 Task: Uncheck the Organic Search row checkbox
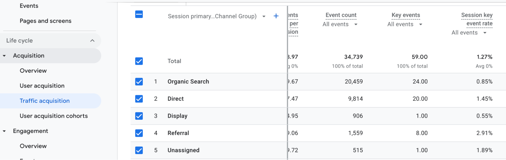139,82
